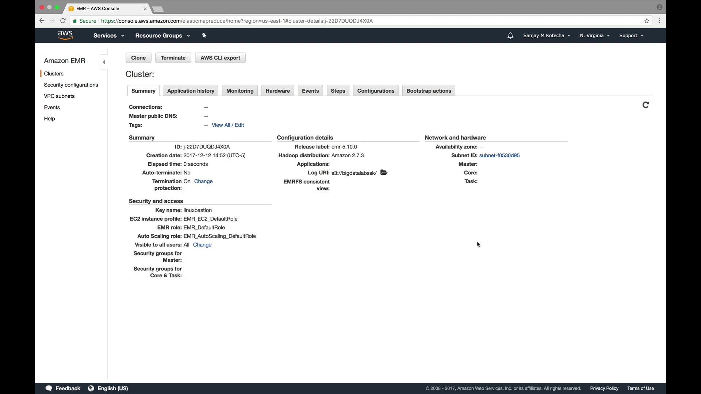Click the pin shortcuts icon in navbar
This screenshot has width=701, height=394.
click(x=204, y=35)
